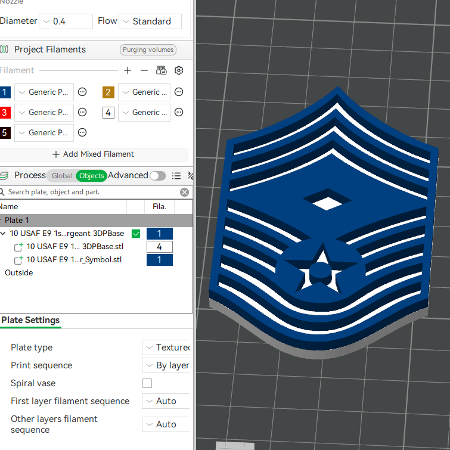Clear the object search field
450x450 pixels.
pyautogui.click(x=185, y=193)
